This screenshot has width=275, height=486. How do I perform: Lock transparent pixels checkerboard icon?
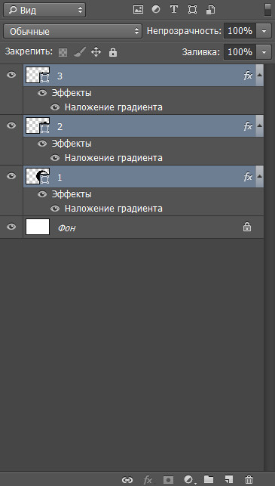coord(63,52)
